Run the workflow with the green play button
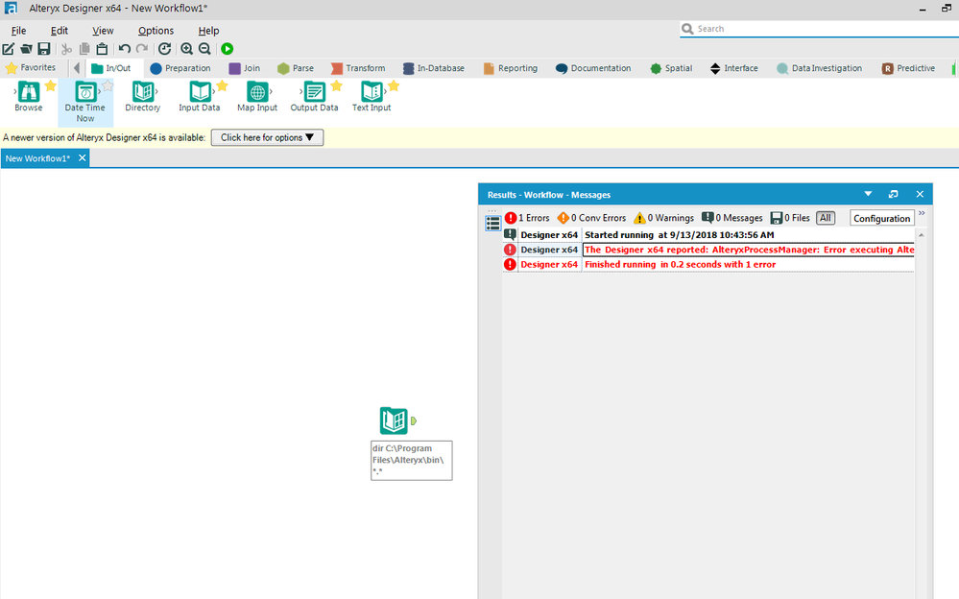The image size is (959, 599). pyautogui.click(x=227, y=49)
